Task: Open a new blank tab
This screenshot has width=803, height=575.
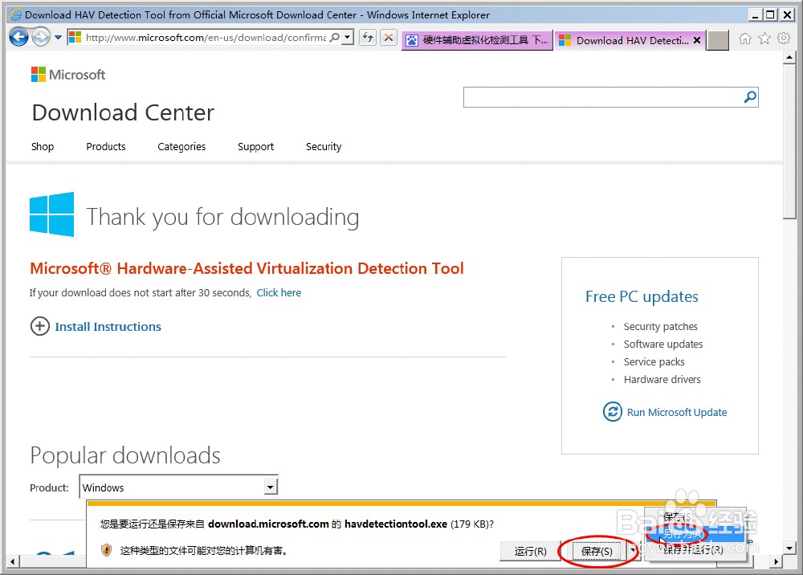Action: (717, 40)
